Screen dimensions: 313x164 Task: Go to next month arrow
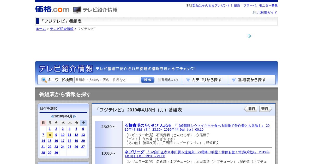click(75, 116)
